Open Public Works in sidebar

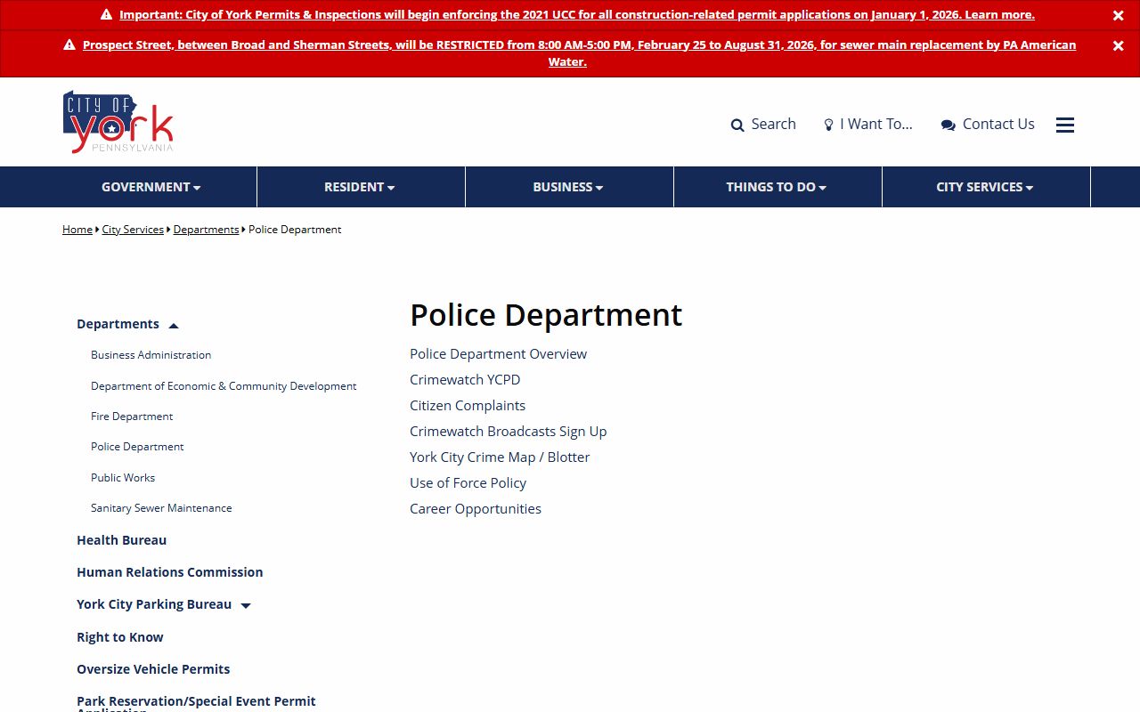tap(123, 478)
